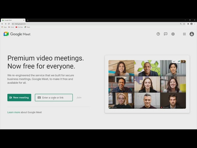The height and width of the screenshot is (148, 197).
Task: Open the Google apps grid launcher
Action: 184,34
